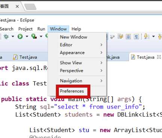
Task: Click 'DBLink' in the code editor
Action: pyautogui.click(x=128, y=115)
